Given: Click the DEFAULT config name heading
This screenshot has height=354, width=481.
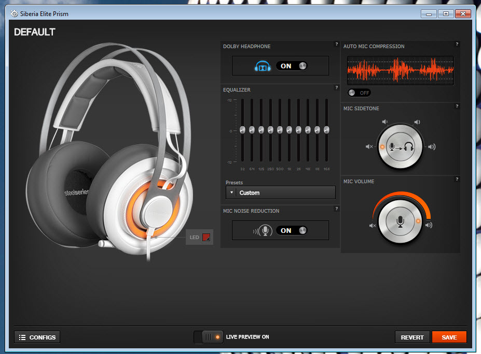Looking at the screenshot, I should click(35, 32).
